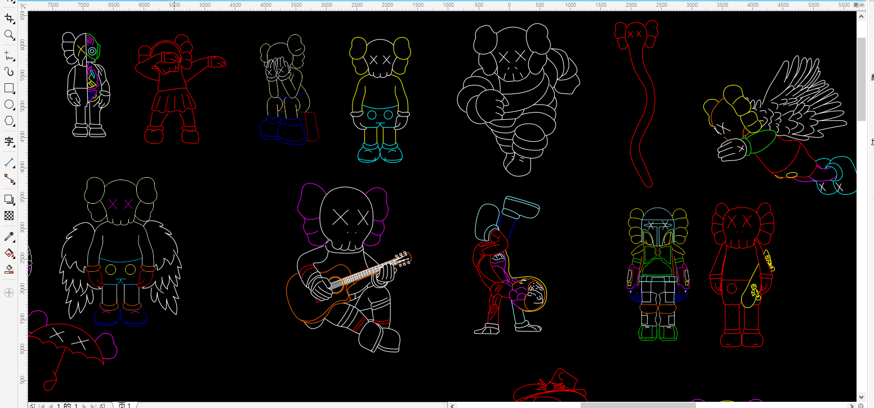Screen dimensions: 874x408
Task: Open the toolbox quick customize plus button
Action: pyautogui.click(x=9, y=293)
